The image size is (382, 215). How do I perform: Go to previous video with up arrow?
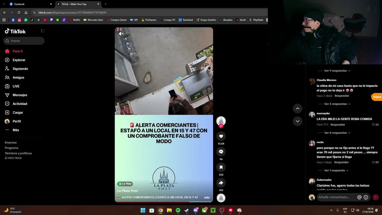tap(298, 108)
